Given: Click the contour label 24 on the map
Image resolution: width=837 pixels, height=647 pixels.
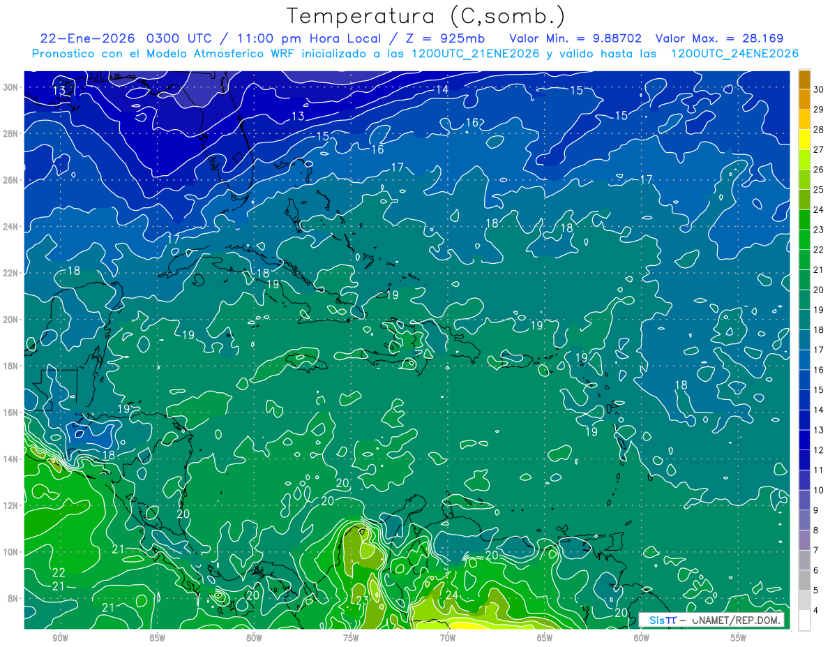Looking at the screenshot, I should coord(452,595).
